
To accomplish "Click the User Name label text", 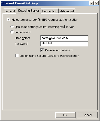I will point(22,38).
